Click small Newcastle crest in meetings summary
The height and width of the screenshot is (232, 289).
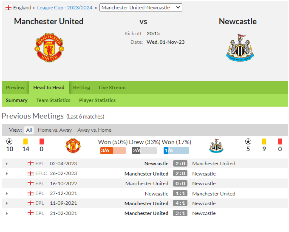216,146
